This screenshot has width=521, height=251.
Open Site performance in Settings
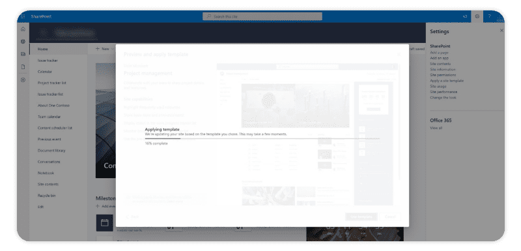coord(444,92)
